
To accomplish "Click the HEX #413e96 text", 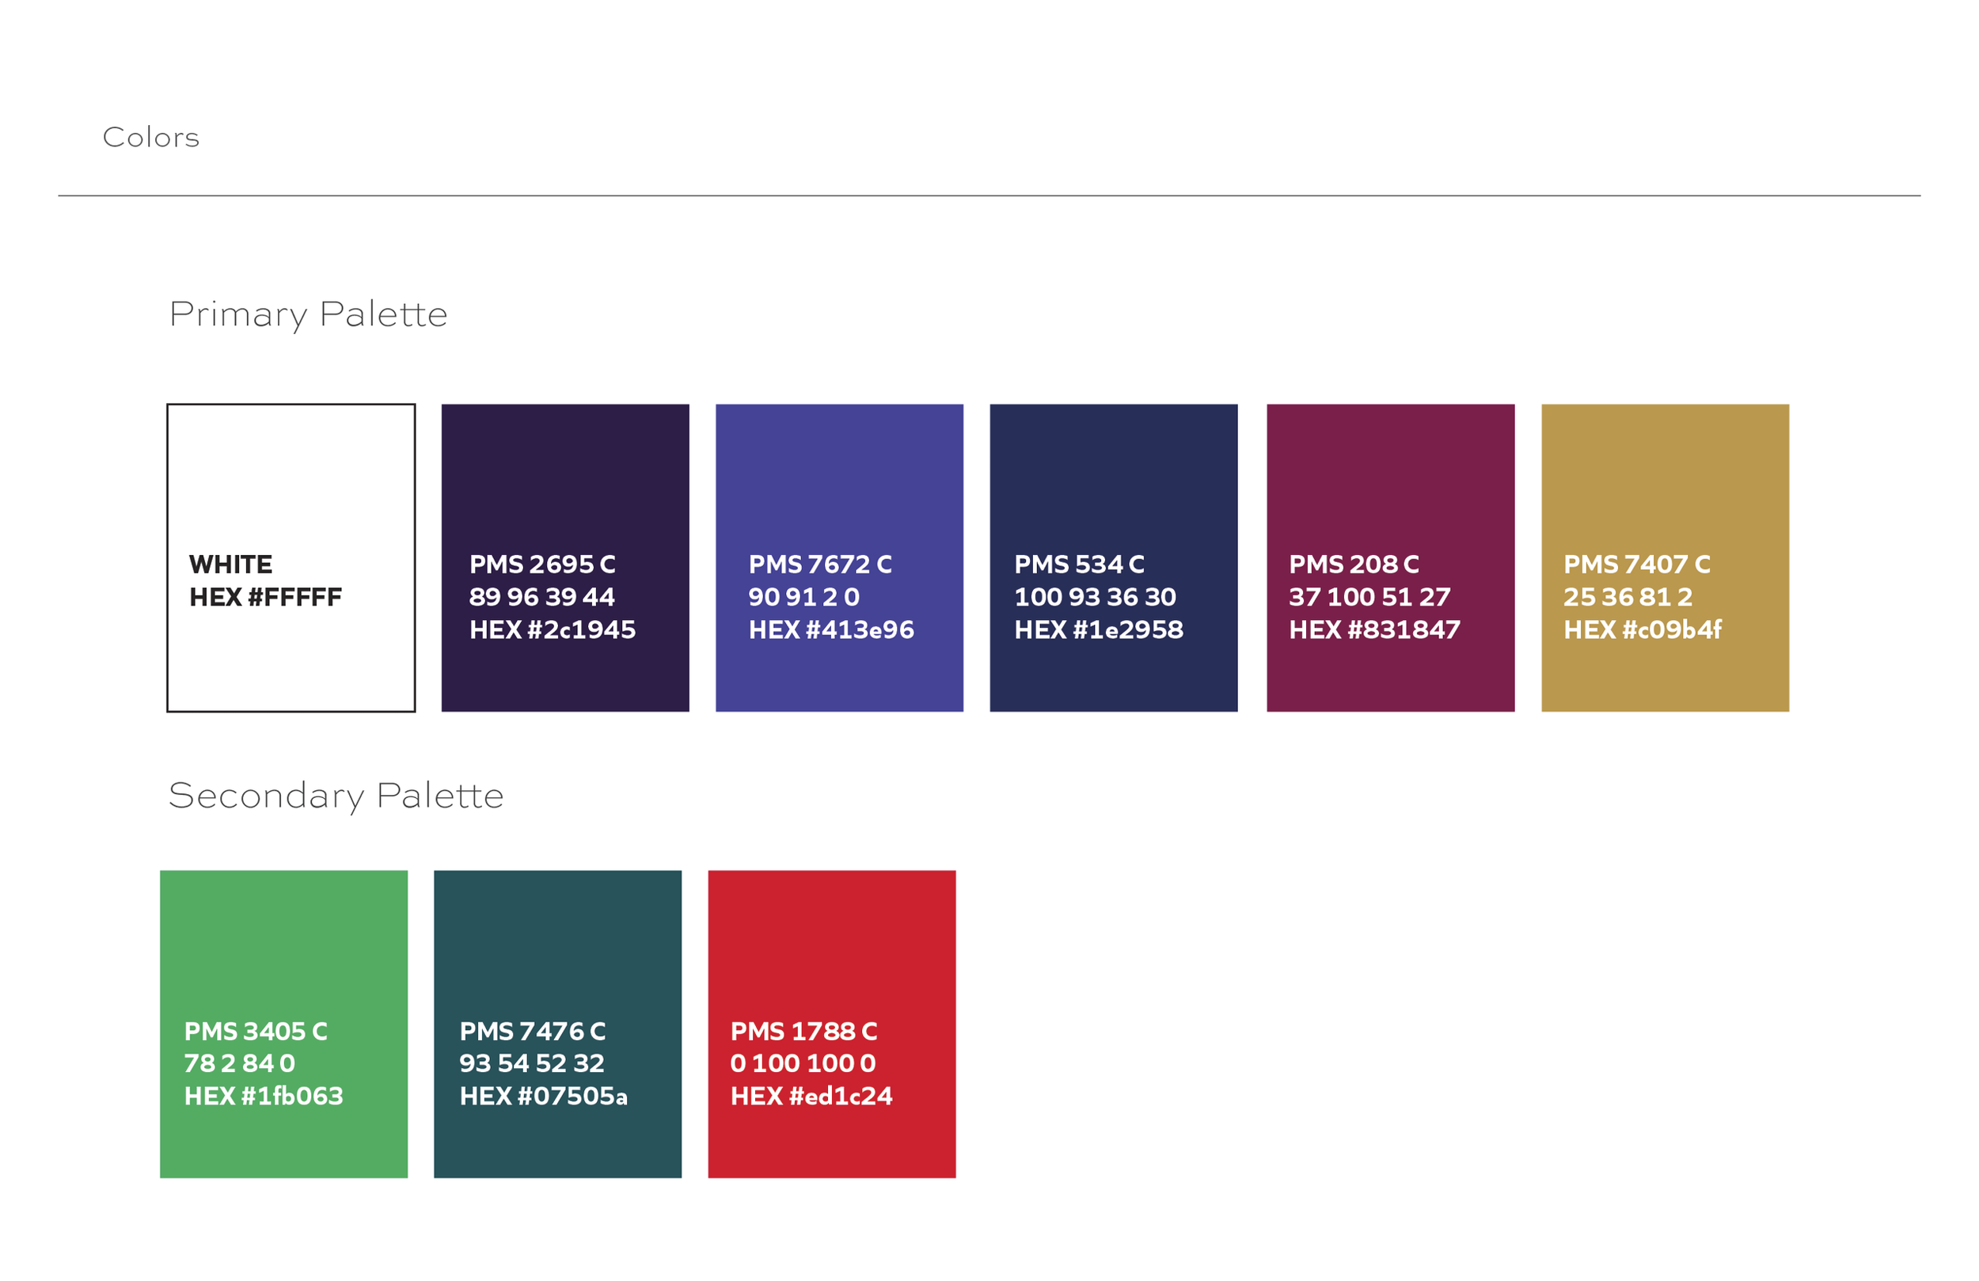I will [830, 629].
